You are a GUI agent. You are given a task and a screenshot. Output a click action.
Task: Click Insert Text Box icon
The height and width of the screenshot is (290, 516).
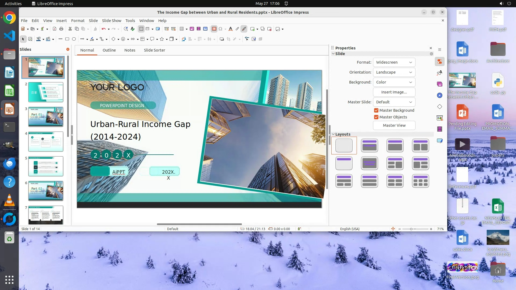214,29
